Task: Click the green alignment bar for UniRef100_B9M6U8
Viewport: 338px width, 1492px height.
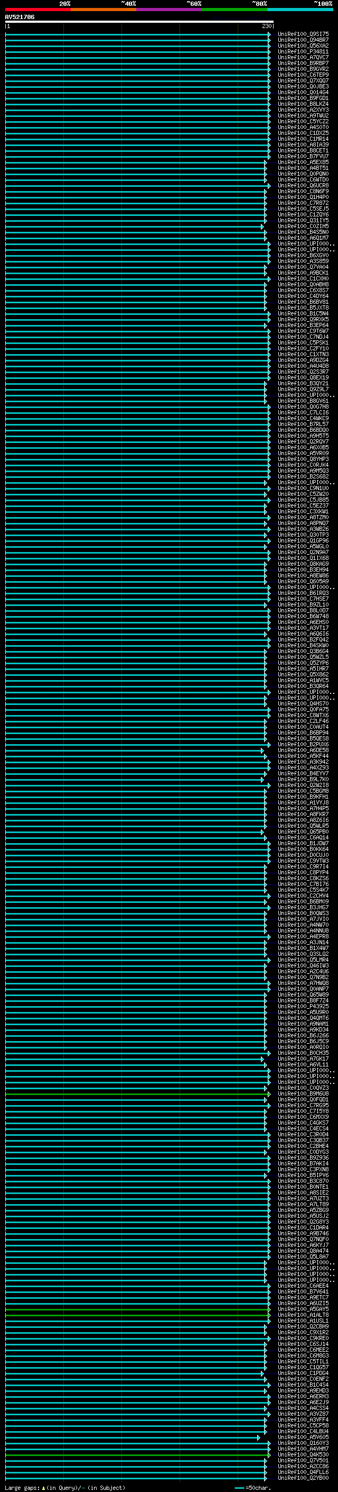Action: click(137, 1093)
